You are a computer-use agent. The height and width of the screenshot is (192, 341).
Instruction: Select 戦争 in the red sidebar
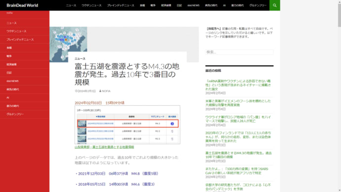tap(9, 56)
